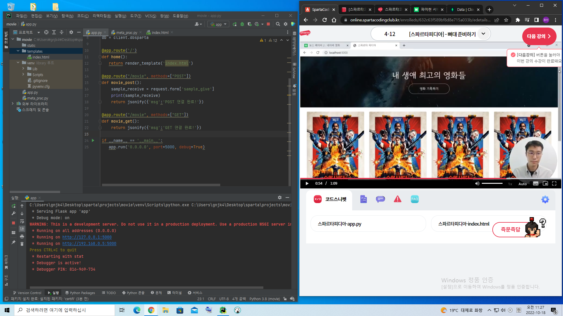Start debugging with the bug icon

click(x=242, y=24)
